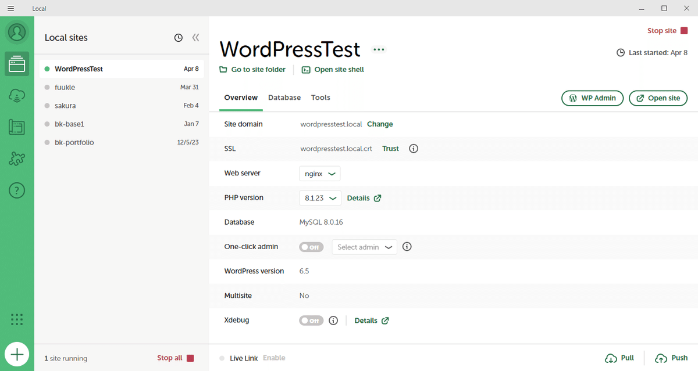Image resolution: width=698 pixels, height=371 pixels.
Task: Click Stop site
Action: pyautogui.click(x=667, y=31)
